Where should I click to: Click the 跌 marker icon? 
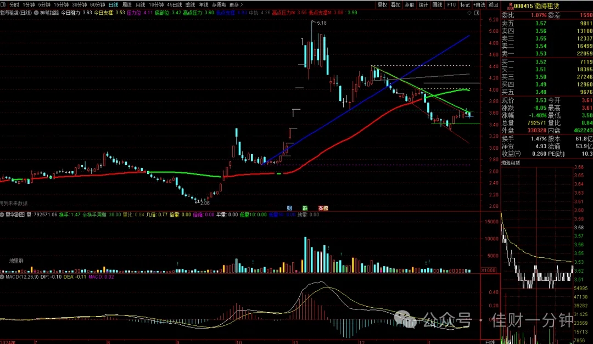[x=305, y=208]
